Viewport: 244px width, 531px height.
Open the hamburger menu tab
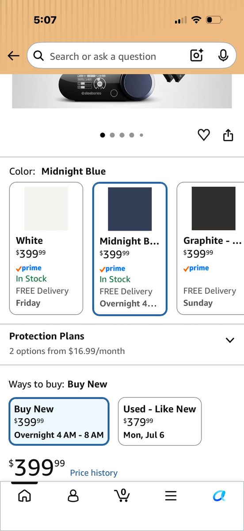[171, 496]
